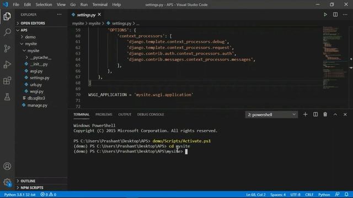
Task: Open asgi.py in the explorer
Action: 36,71
